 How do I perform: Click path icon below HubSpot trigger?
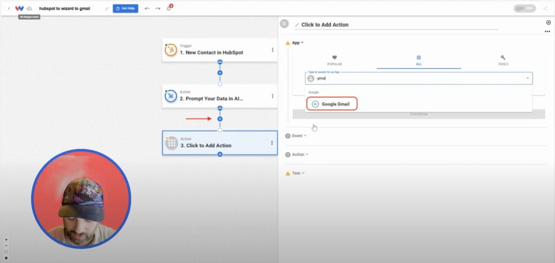pyautogui.click(x=220, y=62)
